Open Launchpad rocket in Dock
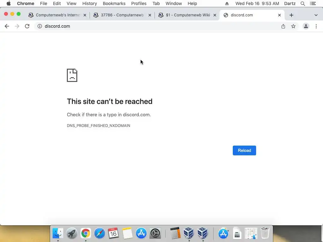 point(72,233)
